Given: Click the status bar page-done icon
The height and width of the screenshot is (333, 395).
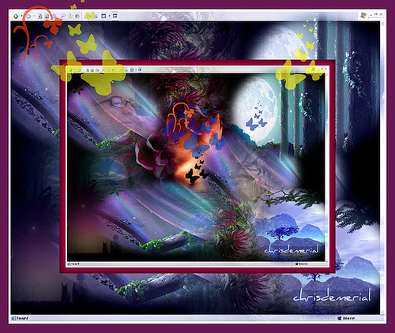Looking at the screenshot, I should pos(13,318).
